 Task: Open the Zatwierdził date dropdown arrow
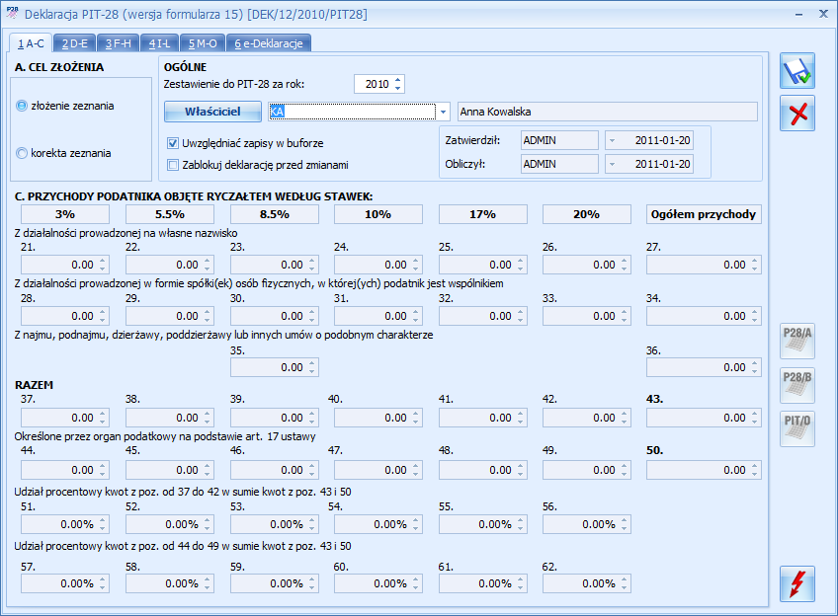(x=612, y=140)
